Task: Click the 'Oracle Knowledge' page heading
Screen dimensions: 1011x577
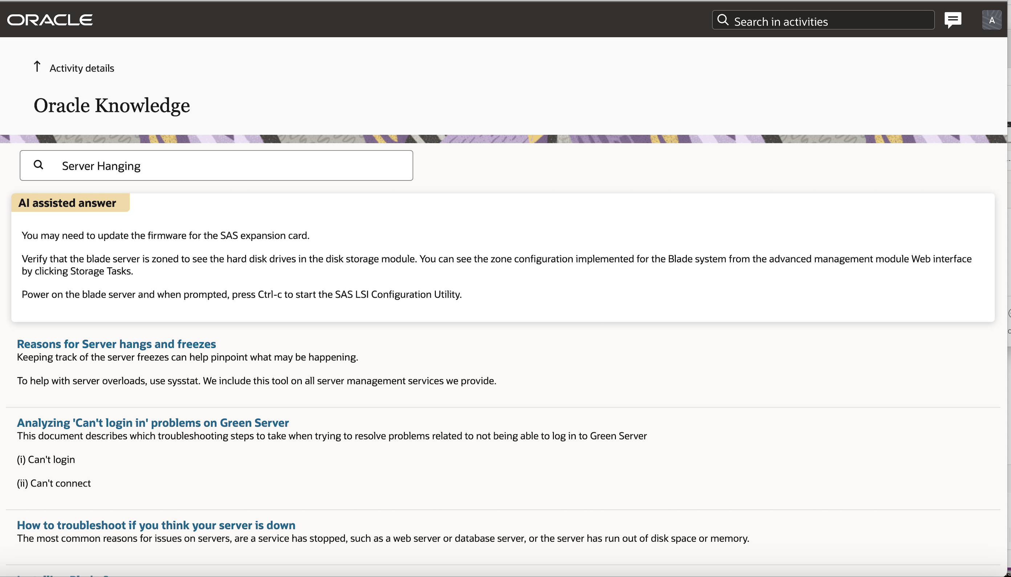Action: 112,105
